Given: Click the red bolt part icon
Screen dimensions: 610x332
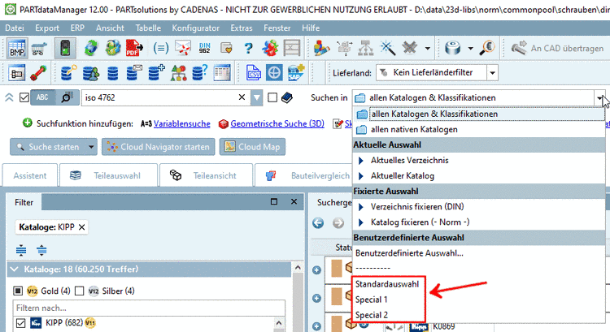Looking at the screenshot, I should pyautogui.click(x=39, y=73).
